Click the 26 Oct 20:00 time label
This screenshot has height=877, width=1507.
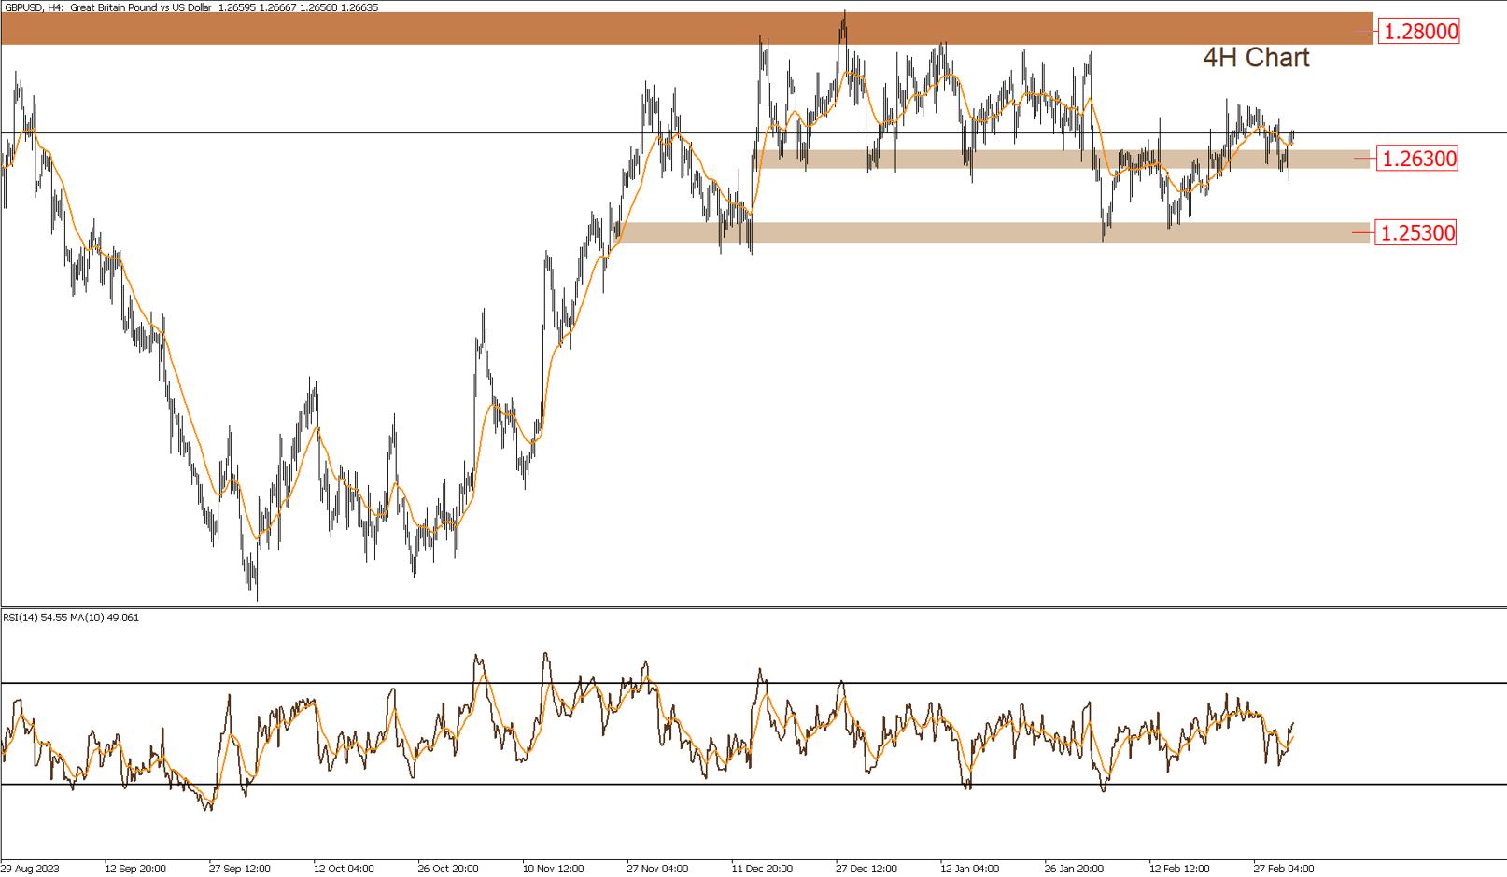[448, 869]
